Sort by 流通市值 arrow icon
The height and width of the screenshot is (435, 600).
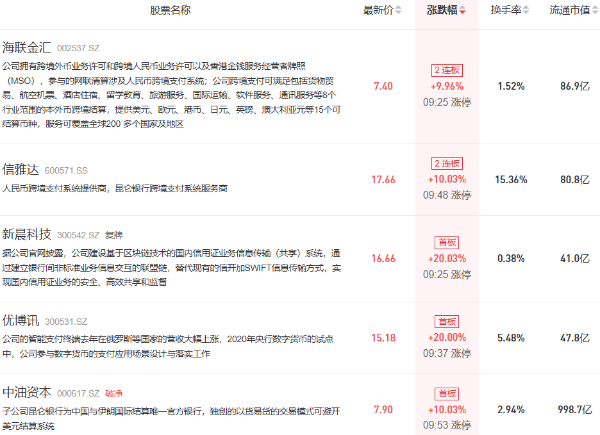pyautogui.click(x=596, y=10)
